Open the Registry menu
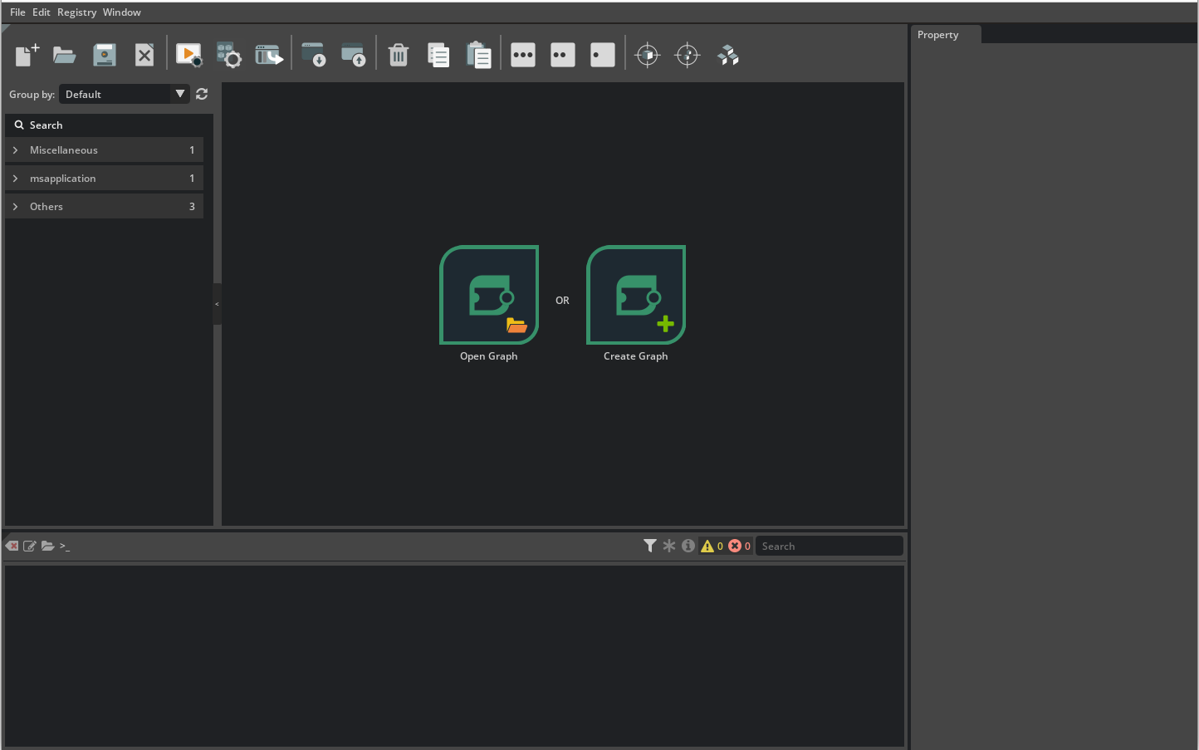 tap(76, 12)
